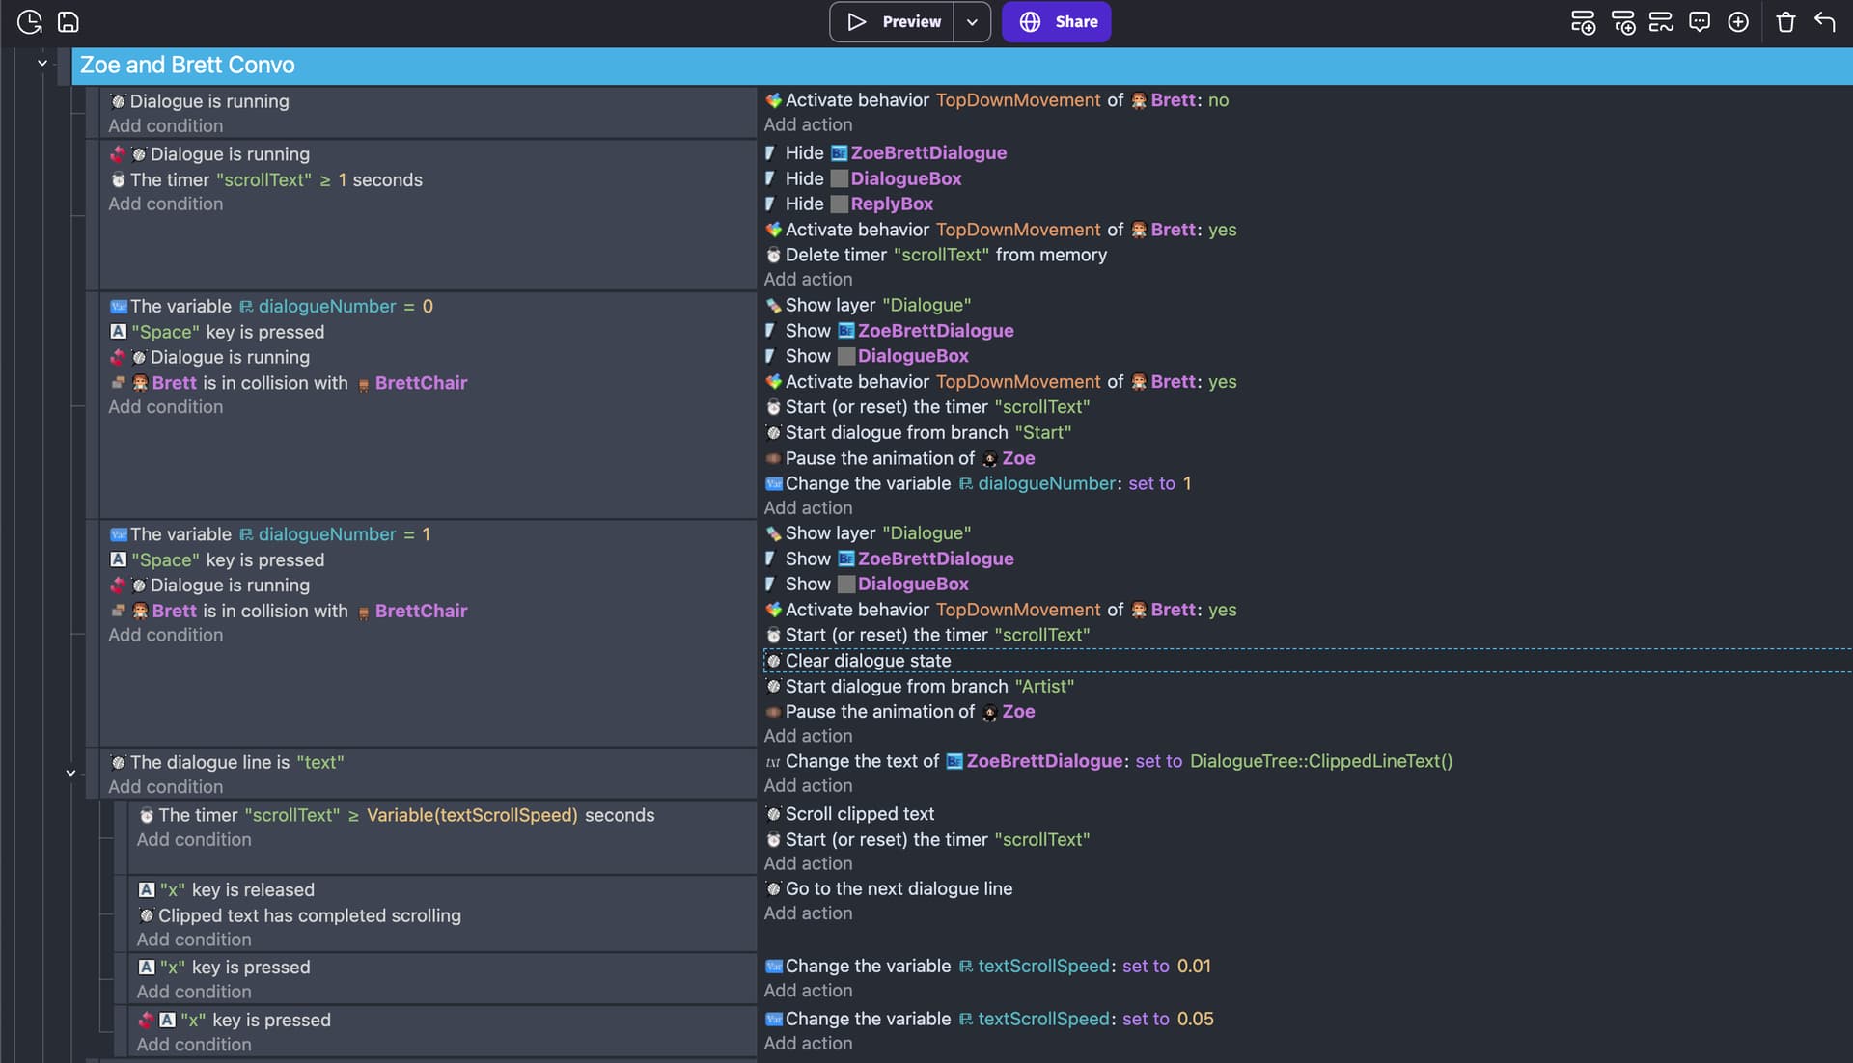Undo with the curved arrow icon
1853x1063 pixels.
(x=1824, y=22)
